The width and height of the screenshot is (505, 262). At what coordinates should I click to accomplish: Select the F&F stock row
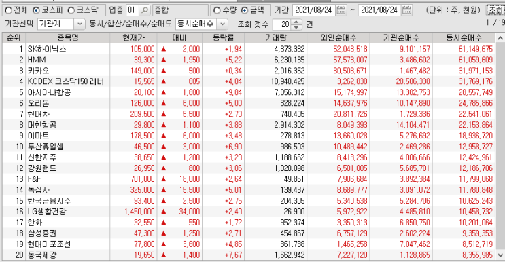click(x=249, y=179)
